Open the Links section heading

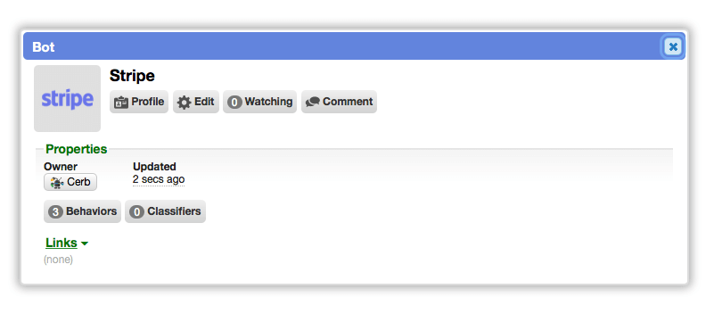pos(62,244)
